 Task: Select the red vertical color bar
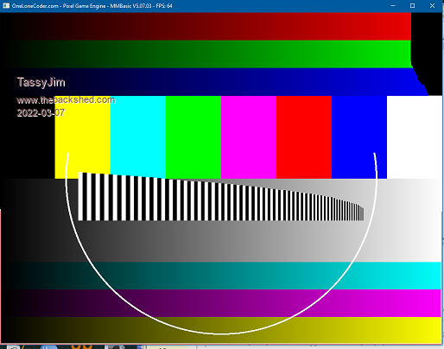pyautogui.click(x=304, y=137)
